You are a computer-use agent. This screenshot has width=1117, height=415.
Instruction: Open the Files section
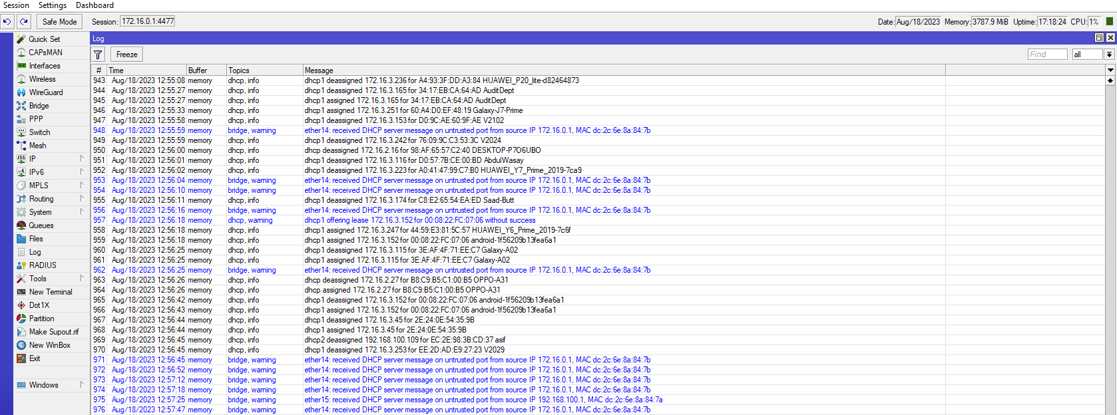tap(36, 239)
